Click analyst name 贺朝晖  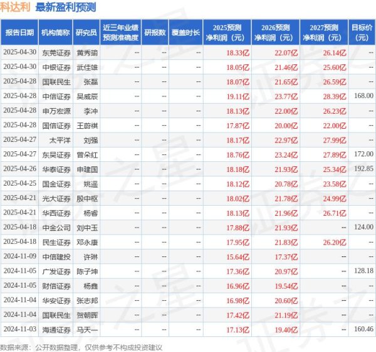[87, 315]
